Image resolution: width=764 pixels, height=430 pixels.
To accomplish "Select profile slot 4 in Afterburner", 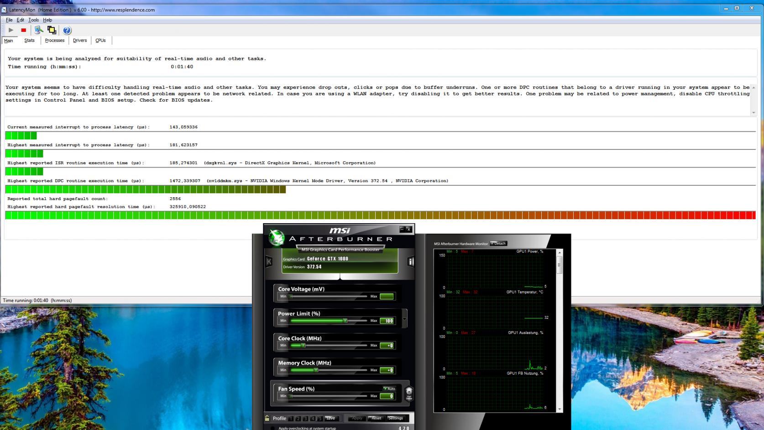I will pos(313,418).
